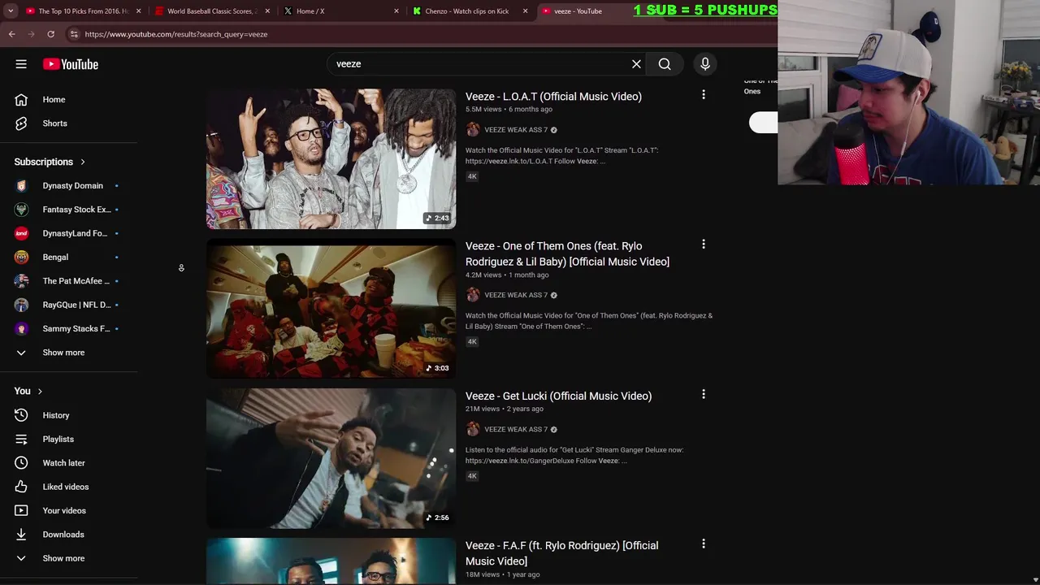Open more options for the Get Lucki video
The width and height of the screenshot is (1040, 585).
704,395
